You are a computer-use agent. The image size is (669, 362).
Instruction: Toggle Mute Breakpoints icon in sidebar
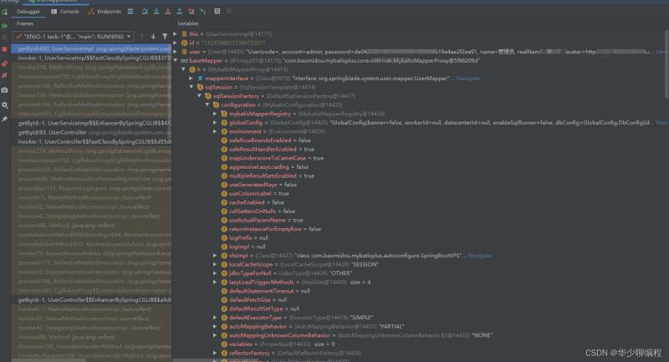[x=5, y=76]
